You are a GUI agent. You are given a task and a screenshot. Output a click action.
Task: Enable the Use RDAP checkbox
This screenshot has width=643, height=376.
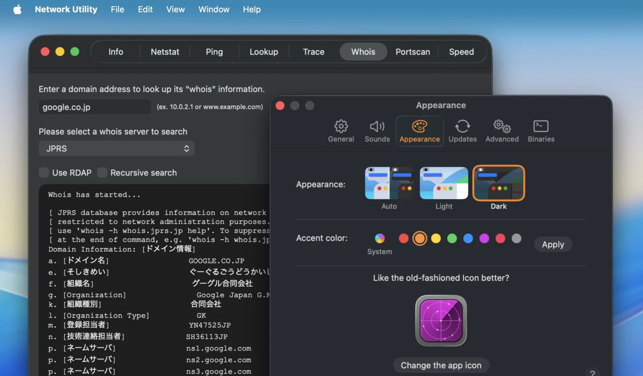pyautogui.click(x=44, y=172)
